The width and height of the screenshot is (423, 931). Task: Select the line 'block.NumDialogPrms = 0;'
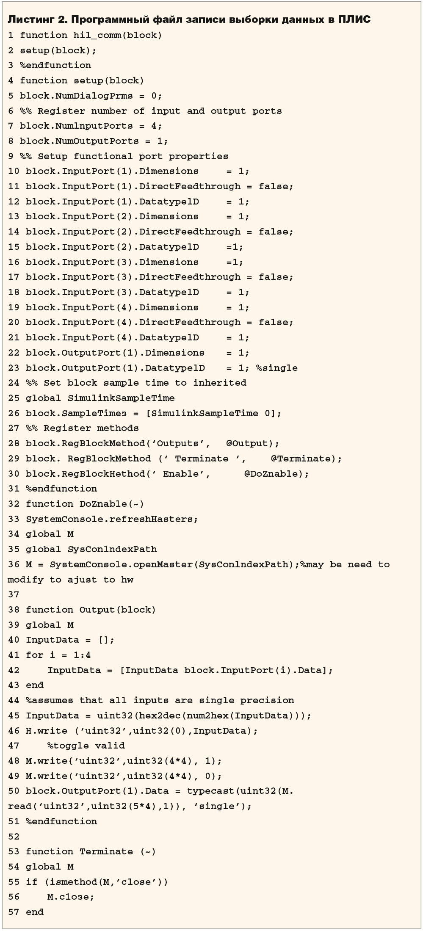85,96
